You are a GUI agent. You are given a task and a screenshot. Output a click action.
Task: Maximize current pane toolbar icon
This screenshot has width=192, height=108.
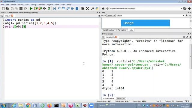point(83,8)
